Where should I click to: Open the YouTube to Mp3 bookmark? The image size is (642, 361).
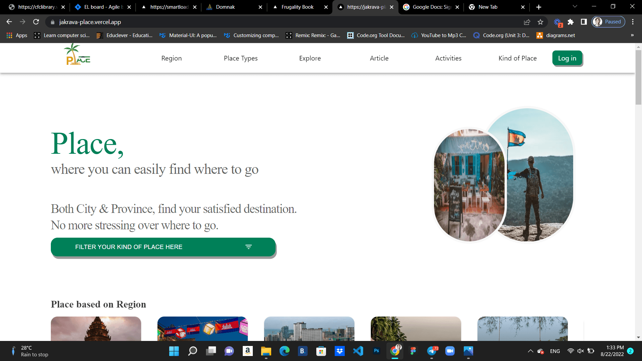point(439,35)
